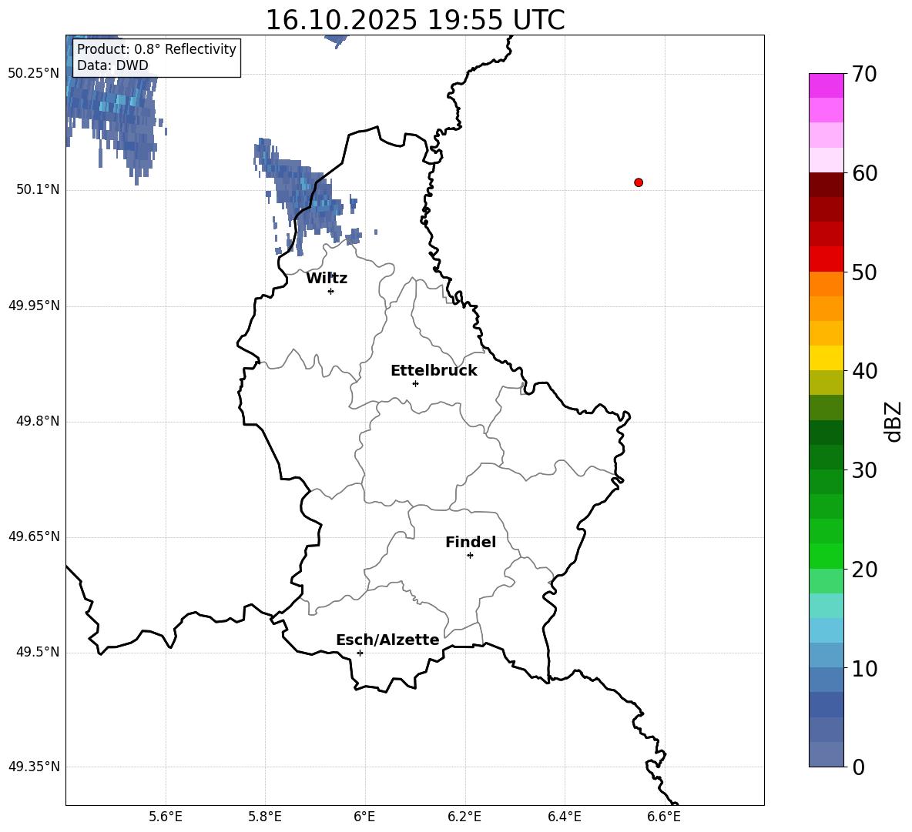This screenshot has height=832, width=912.
Task: Click the Ettelbruck station cross marker
Action: pos(415,383)
